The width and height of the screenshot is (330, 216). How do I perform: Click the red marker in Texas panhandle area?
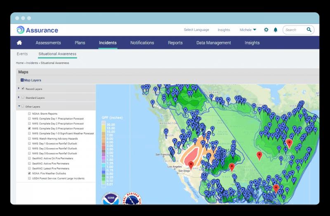pyautogui.click(x=232, y=167)
